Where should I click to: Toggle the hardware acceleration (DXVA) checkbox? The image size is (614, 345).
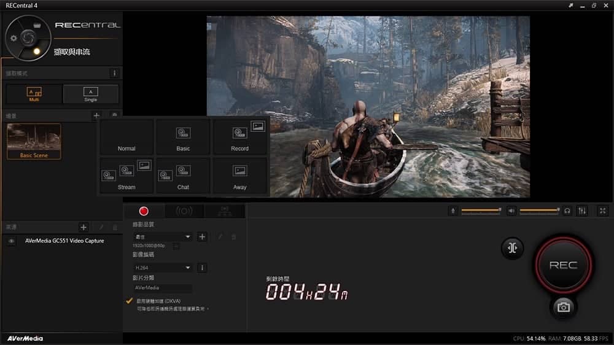click(129, 301)
